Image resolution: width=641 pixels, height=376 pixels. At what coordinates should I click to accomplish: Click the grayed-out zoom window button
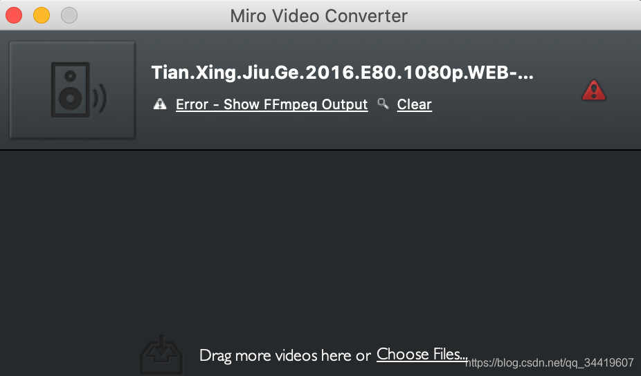[x=69, y=15]
